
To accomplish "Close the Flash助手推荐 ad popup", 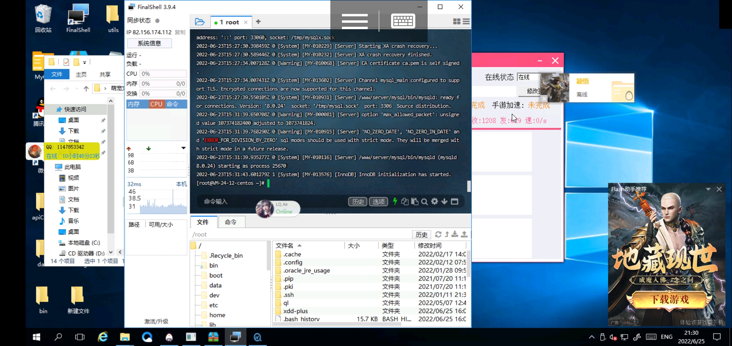I will pyautogui.click(x=719, y=189).
